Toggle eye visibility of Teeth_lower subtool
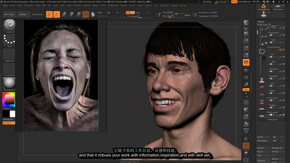Screen dimensions: 290x163 (284, 115)
